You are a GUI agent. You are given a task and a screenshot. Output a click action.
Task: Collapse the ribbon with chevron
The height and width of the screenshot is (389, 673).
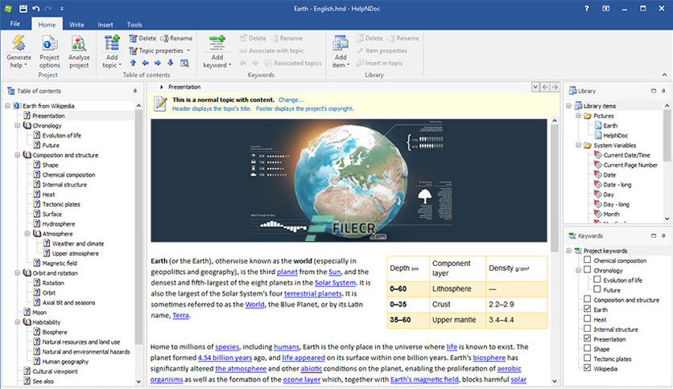[x=664, y=75]
